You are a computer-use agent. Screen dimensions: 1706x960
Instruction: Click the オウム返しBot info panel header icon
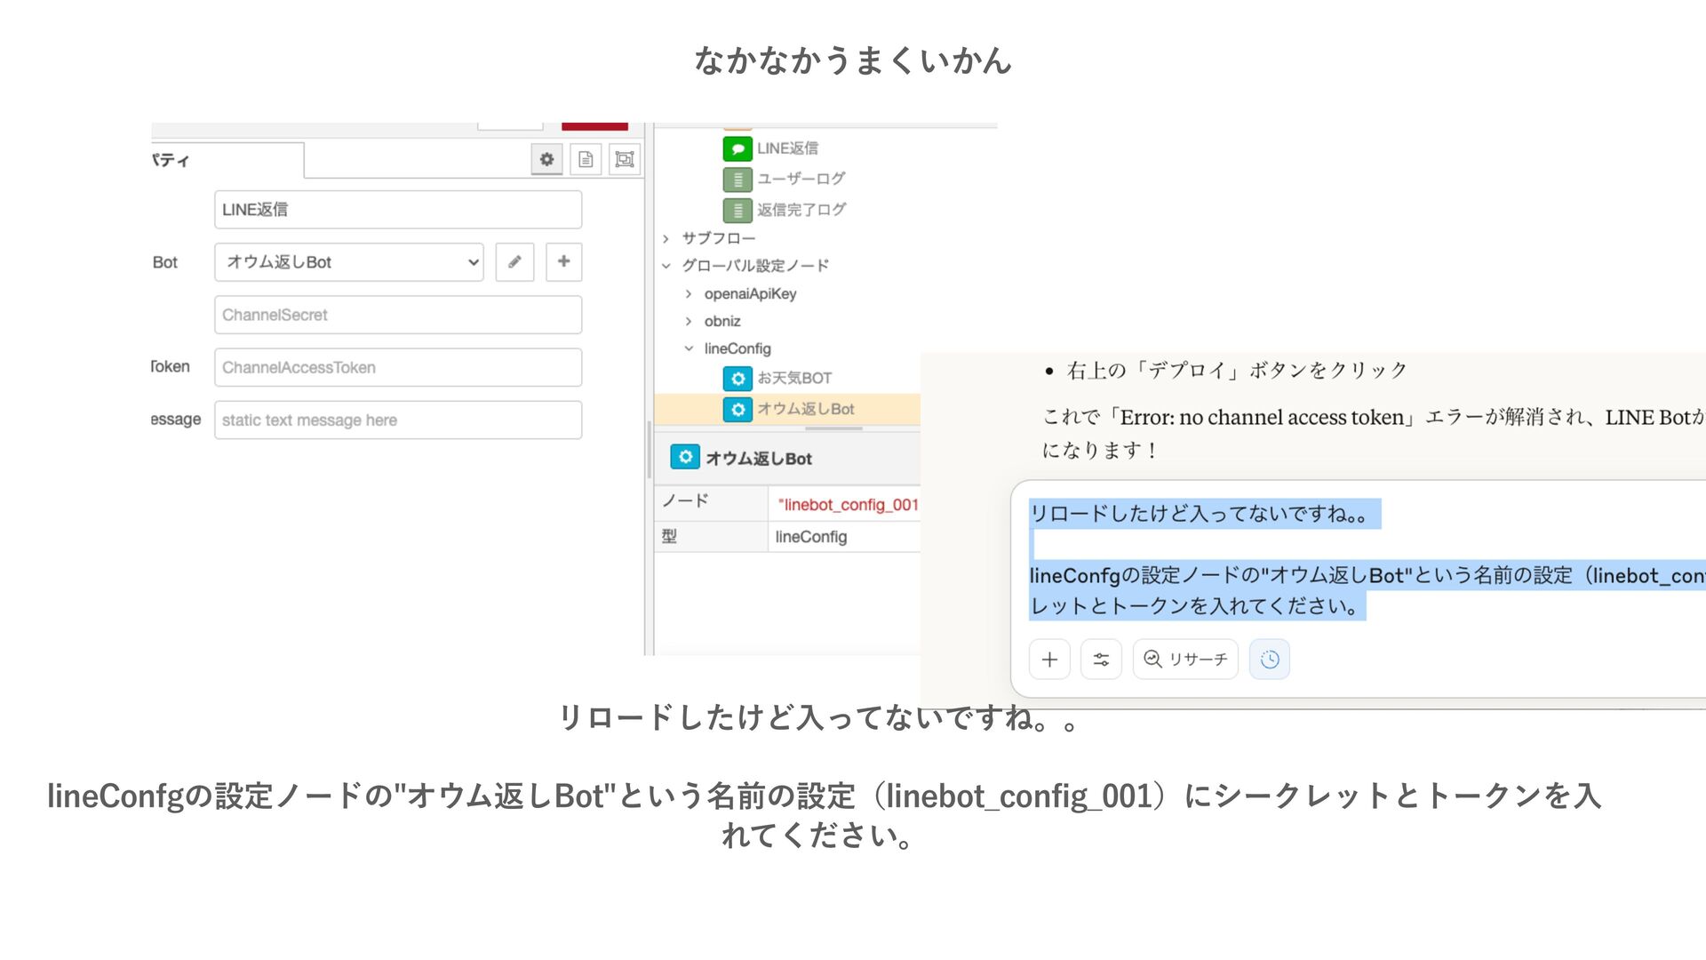684,457
